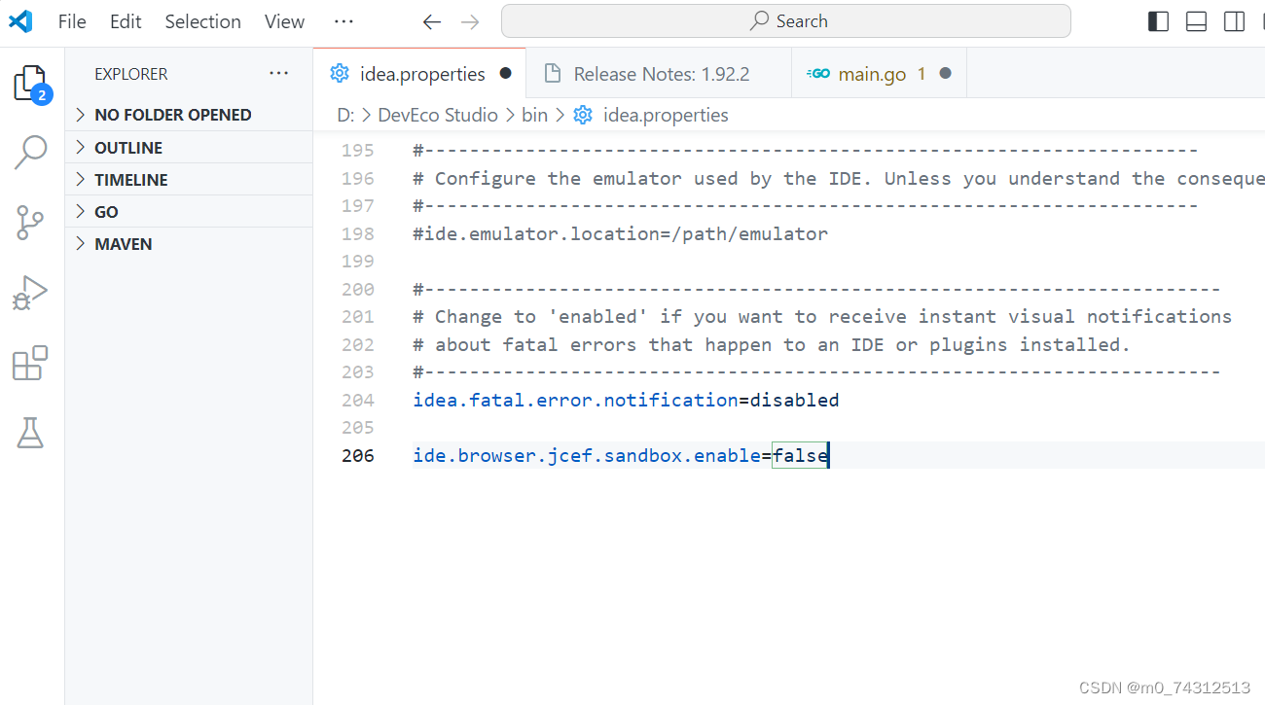The width and height of the screenshot is (1265, 705).
Task: Click the text 'idea.fatal.error.notification'
Action: (575, 400)
